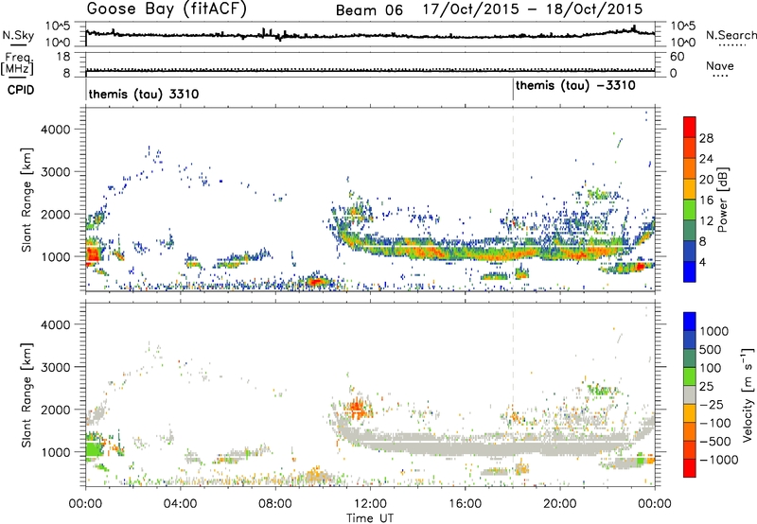The width and height of the screenshot is (757, 524).
Task: Click the 'Time UT' x-axis label
Action: (370, 518)
